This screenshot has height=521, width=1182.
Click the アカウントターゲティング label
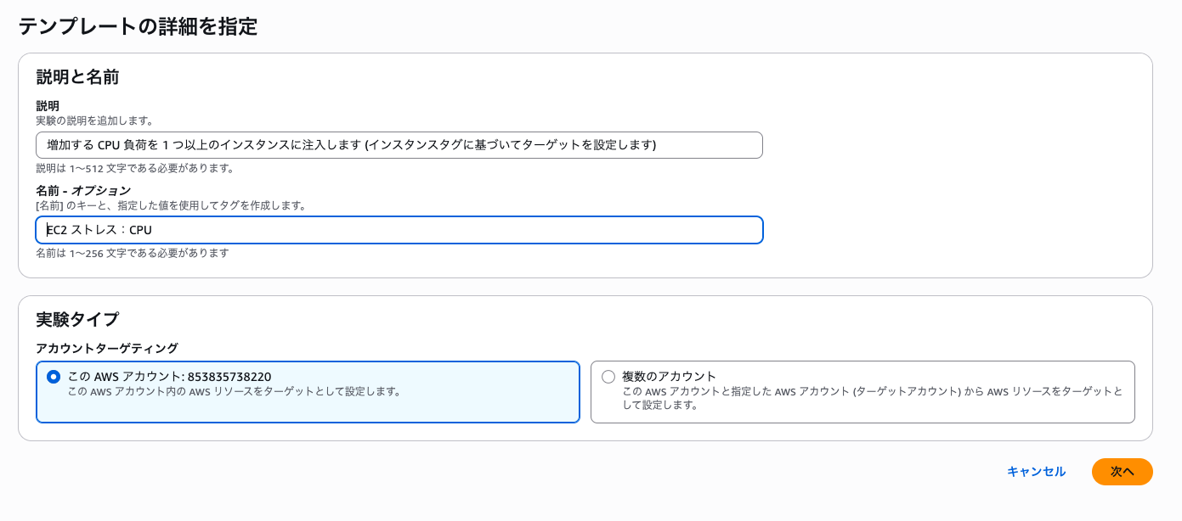107,348
